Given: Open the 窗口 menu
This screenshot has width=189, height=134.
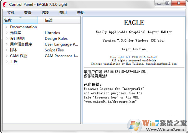Looking at the screenshot, I should (x=63, y=12).
